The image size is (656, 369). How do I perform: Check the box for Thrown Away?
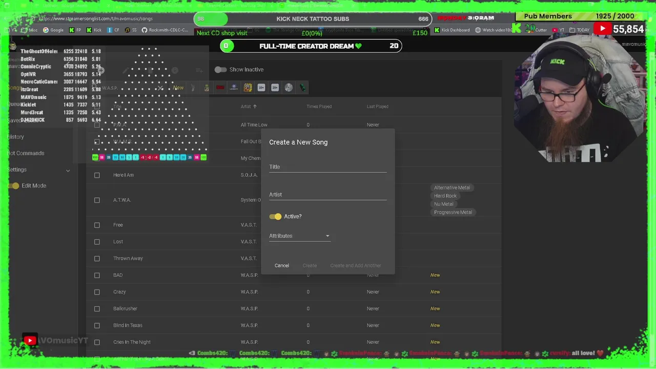(x=97, y=259)
